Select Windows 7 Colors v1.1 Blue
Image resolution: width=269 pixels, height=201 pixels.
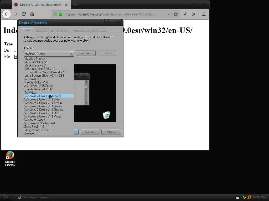click(49, 99)
